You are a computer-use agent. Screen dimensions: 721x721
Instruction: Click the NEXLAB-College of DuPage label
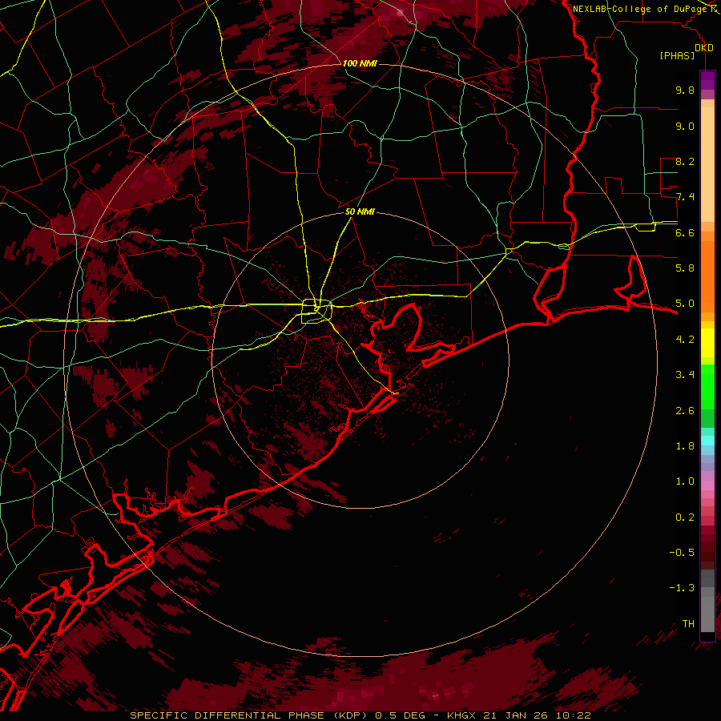640,9
